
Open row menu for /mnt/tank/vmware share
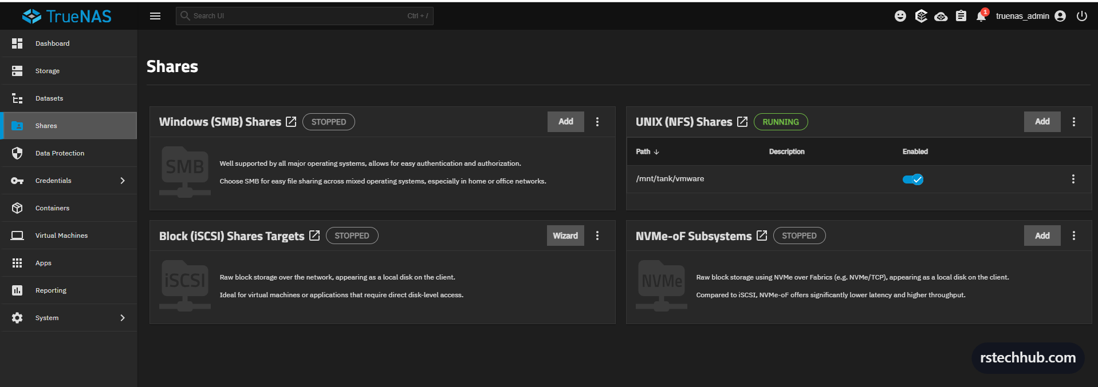pyautogui.click(x=1073, y=179)
